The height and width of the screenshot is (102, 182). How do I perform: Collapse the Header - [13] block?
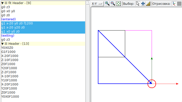pos(3,44)
